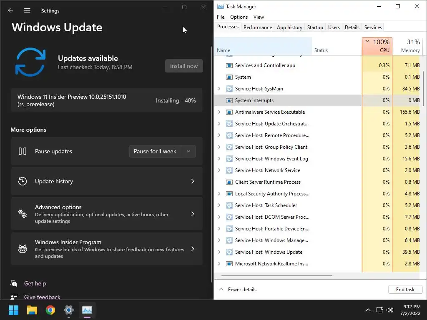The image size is (427, 320).
Task: Open the Windows Start menu
Action: (x=13, y=310)
